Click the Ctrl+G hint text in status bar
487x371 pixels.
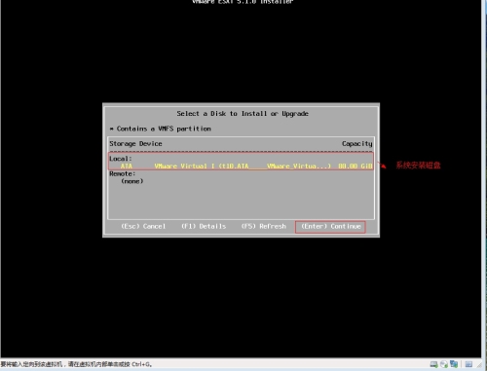[77, 364]
